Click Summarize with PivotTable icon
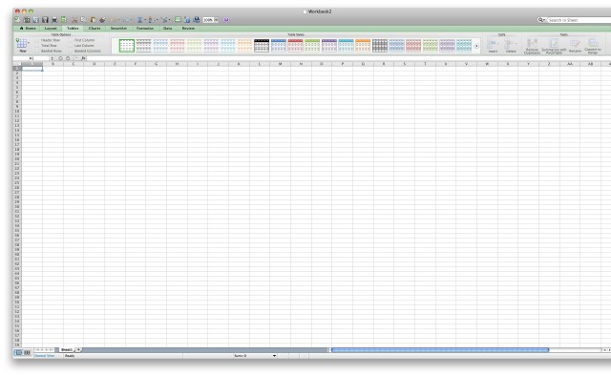The height and width of the screenshot is (376, 611). 554,43
